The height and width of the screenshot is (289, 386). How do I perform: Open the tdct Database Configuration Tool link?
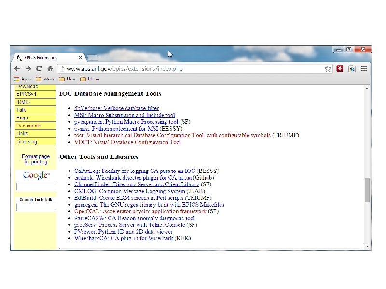[172, 135]
